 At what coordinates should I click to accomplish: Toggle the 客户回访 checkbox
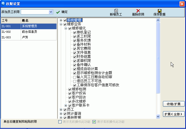[70, 98]
